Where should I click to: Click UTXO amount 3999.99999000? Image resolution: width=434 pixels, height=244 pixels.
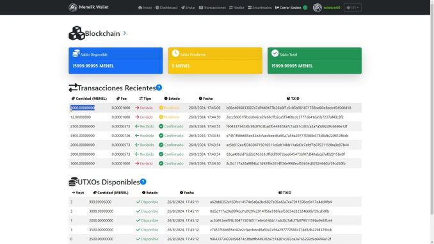click(101, 211)
